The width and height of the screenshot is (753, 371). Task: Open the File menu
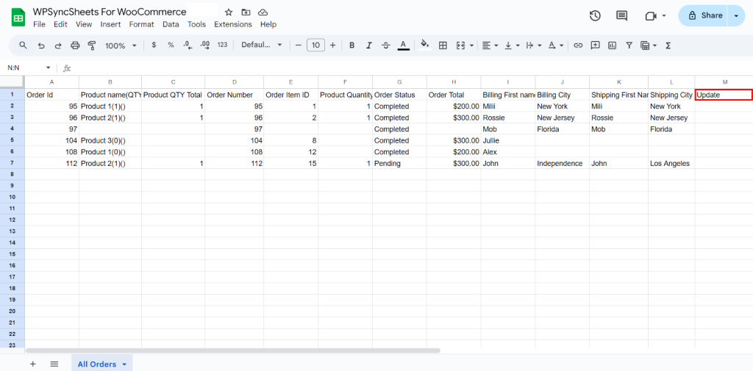[39, 24]
